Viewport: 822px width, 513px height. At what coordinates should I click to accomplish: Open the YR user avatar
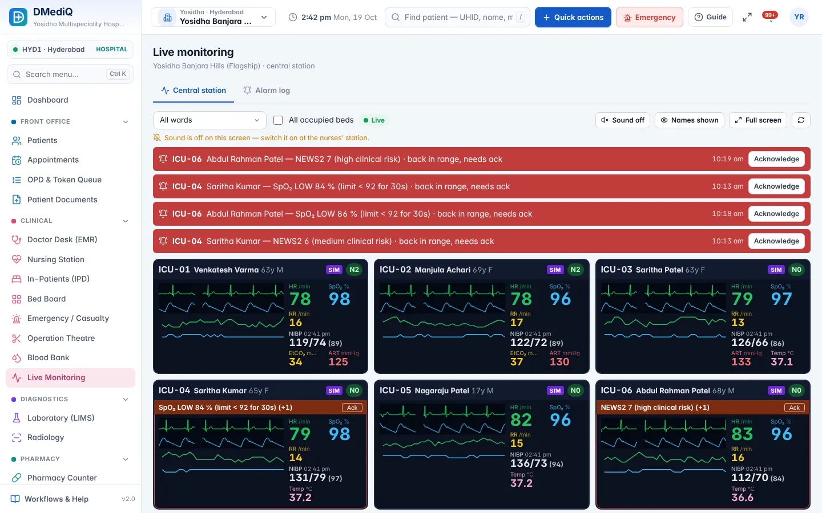(x=799, y=17)
